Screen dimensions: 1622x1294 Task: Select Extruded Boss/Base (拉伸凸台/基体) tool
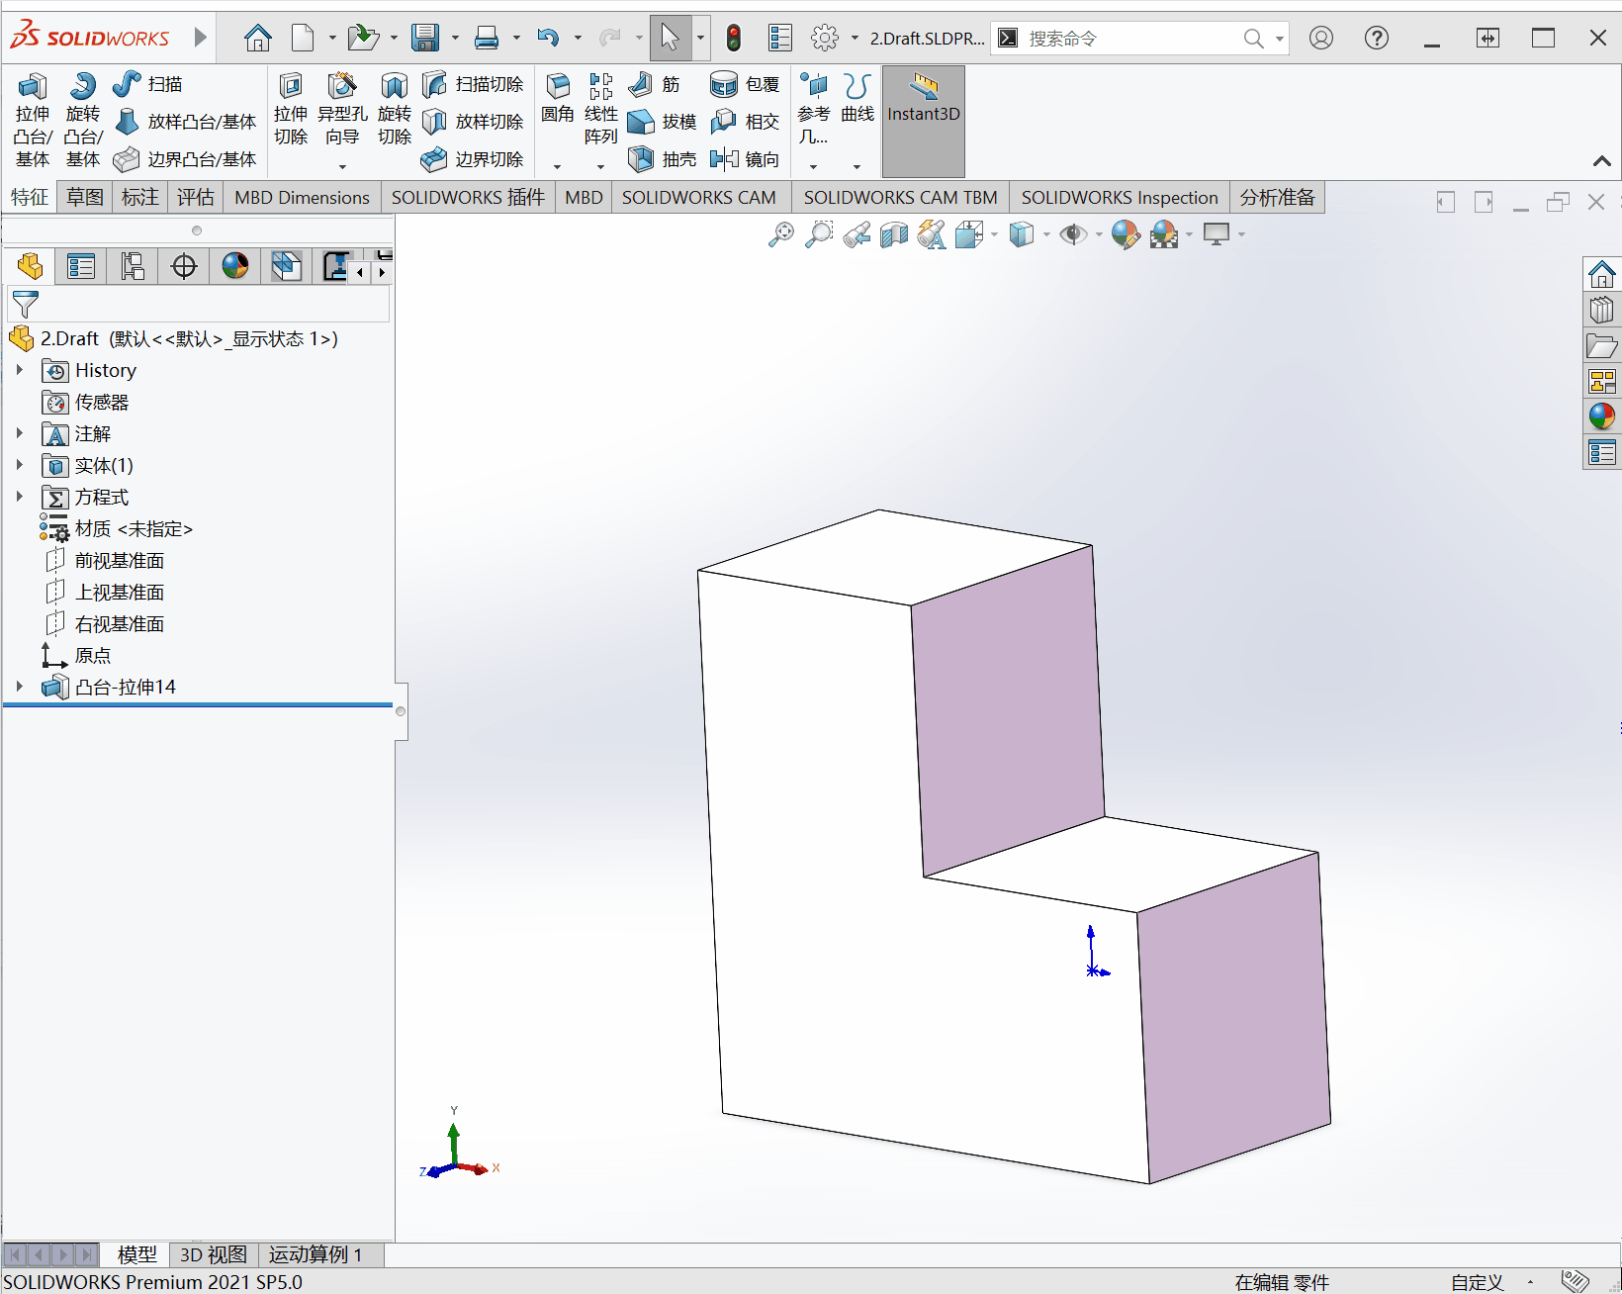pos(32,120)
